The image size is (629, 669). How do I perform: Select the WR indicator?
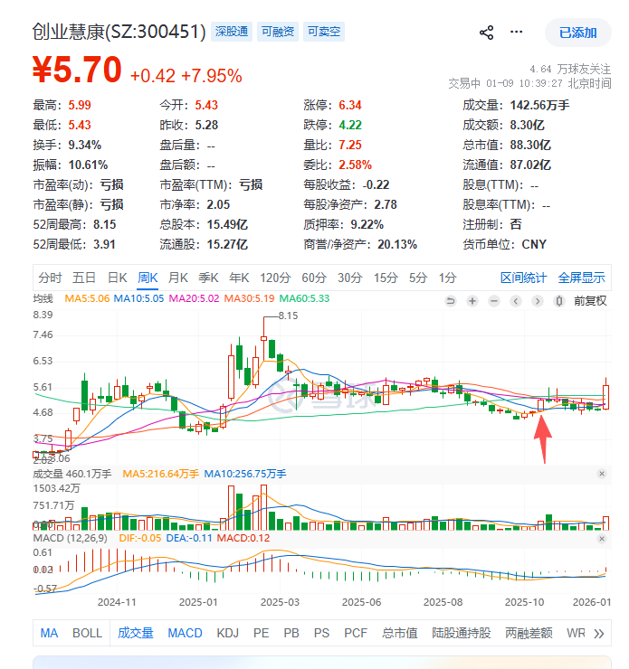click(576, 633)
